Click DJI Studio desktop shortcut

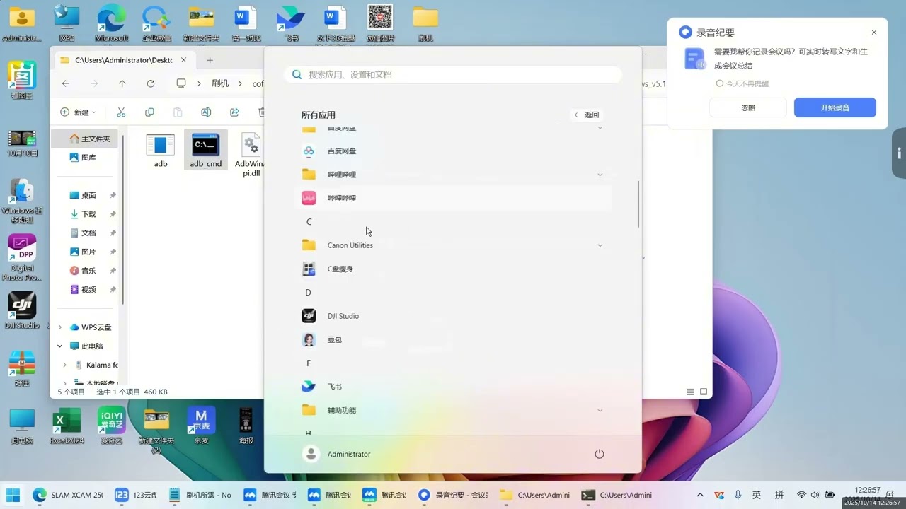(22, 310)
